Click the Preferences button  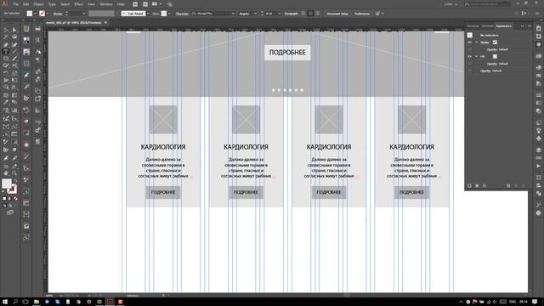point(362,14)
